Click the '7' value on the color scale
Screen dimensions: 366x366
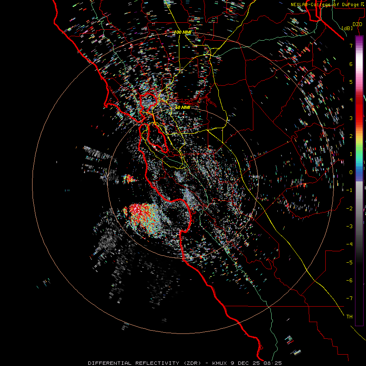point(351,46)
